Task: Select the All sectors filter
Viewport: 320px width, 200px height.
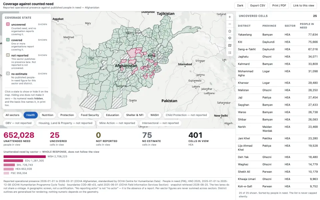Action: 12,115
